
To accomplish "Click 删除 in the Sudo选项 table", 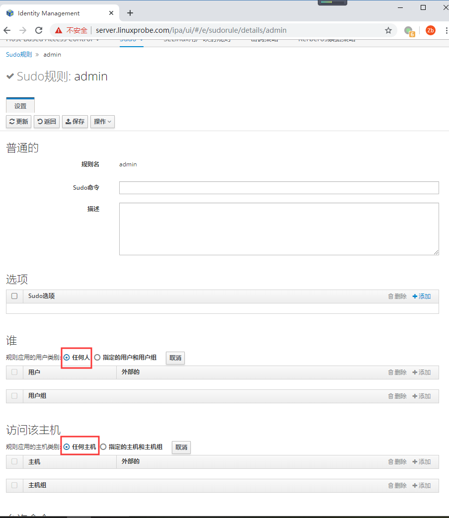I will pos(397,296).
